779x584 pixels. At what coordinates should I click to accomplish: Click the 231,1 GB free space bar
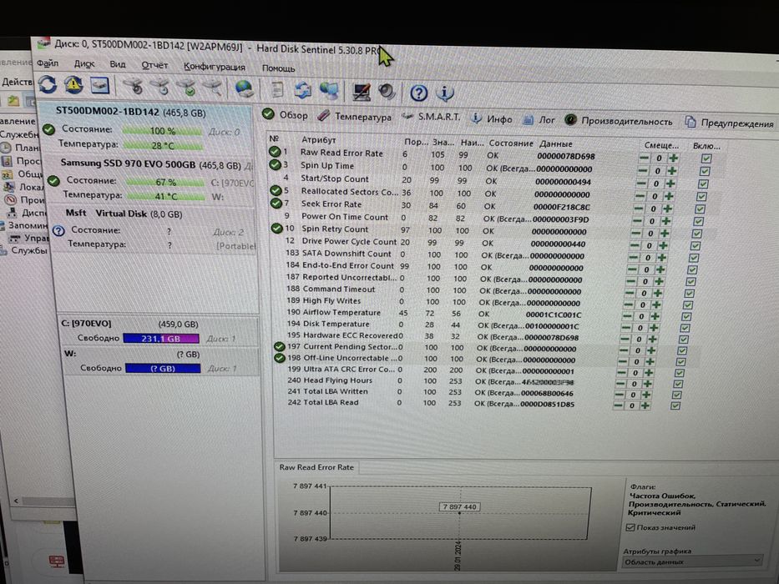pos(161,338)
